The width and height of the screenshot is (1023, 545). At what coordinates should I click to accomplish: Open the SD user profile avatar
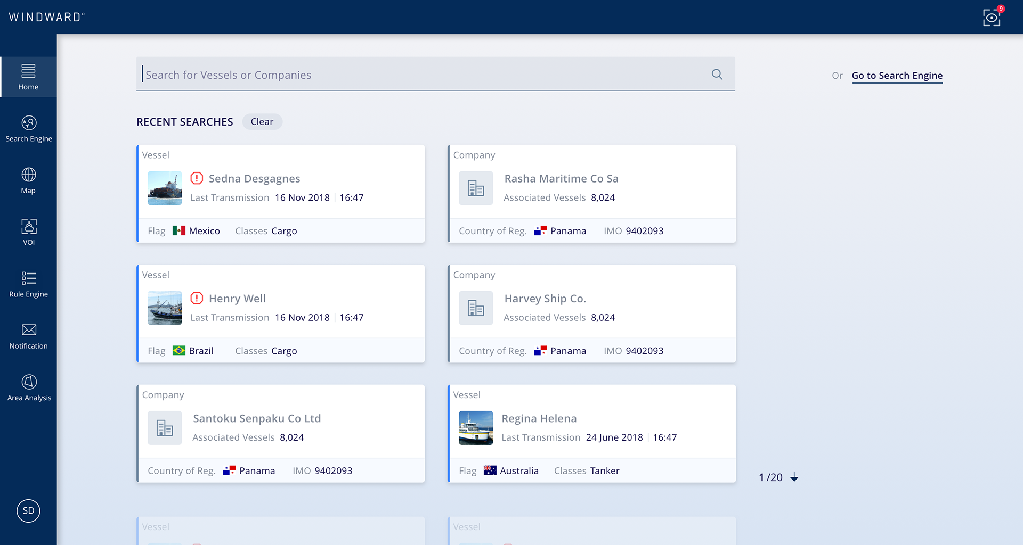pos(28,511)
